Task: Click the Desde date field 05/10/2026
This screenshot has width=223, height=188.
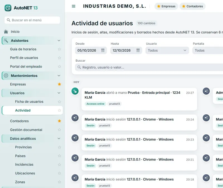Action: [x=91, y=50]
